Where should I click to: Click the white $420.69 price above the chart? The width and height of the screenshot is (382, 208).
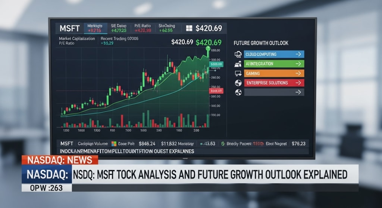(182, 42)
